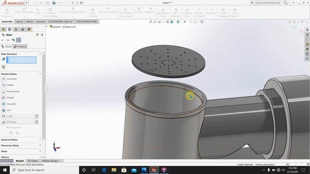Open the Appearances task pane icon
This screenshot has height=174, width=310.
307,49
